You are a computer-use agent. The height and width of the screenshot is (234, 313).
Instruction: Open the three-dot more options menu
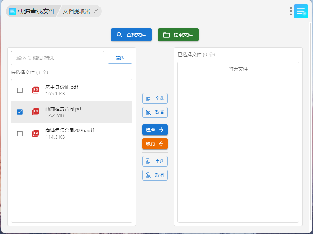point(291,11)
